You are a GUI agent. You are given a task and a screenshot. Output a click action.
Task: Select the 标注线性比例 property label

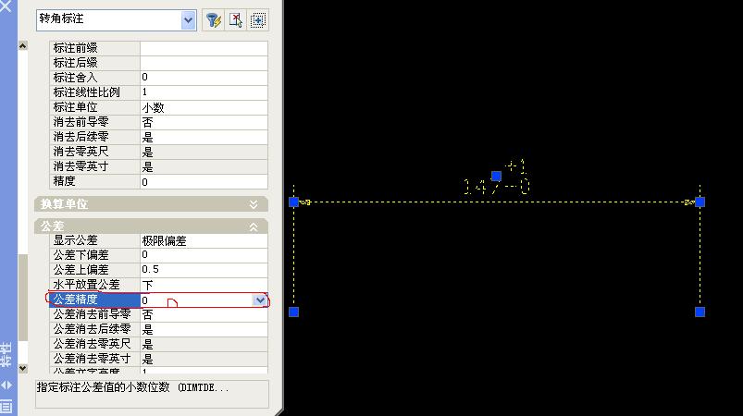(x=87, y=92)
